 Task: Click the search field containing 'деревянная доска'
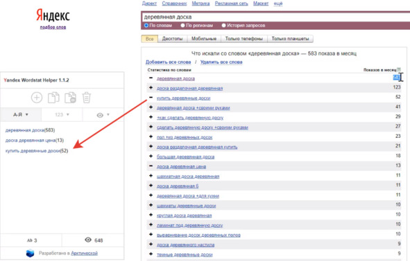tap(275, 17)
